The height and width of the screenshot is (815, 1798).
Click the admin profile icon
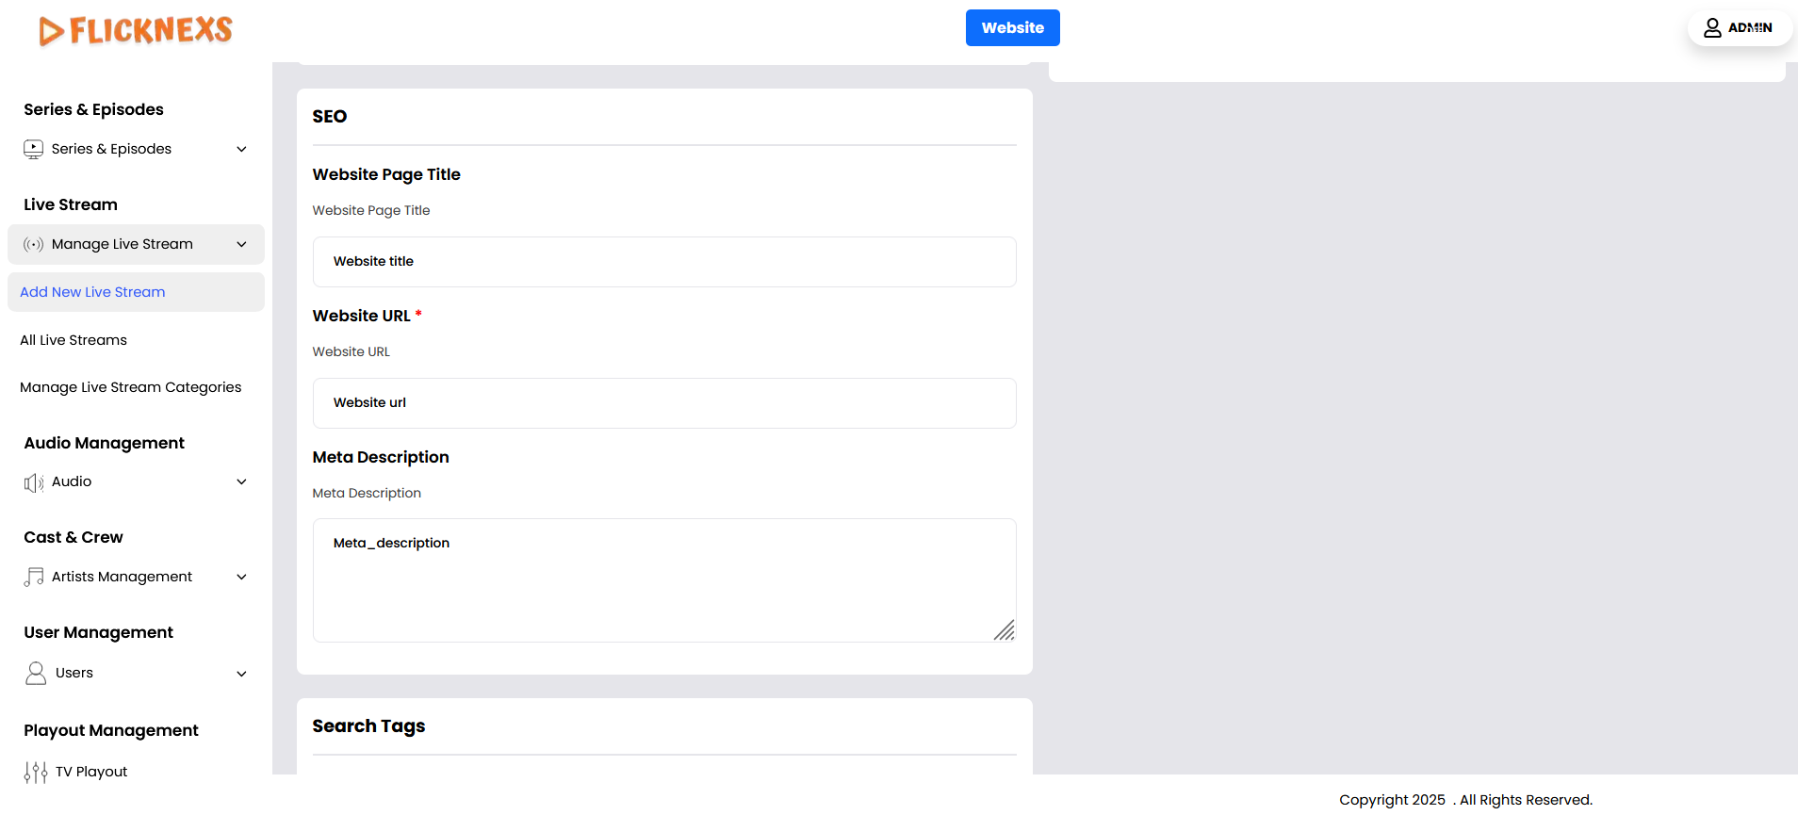[x=1712, y=28]
